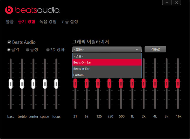The width and height of the screenshot is (190, 139).
Task: Select the 음성 radio button
Action: pos(28,50)
